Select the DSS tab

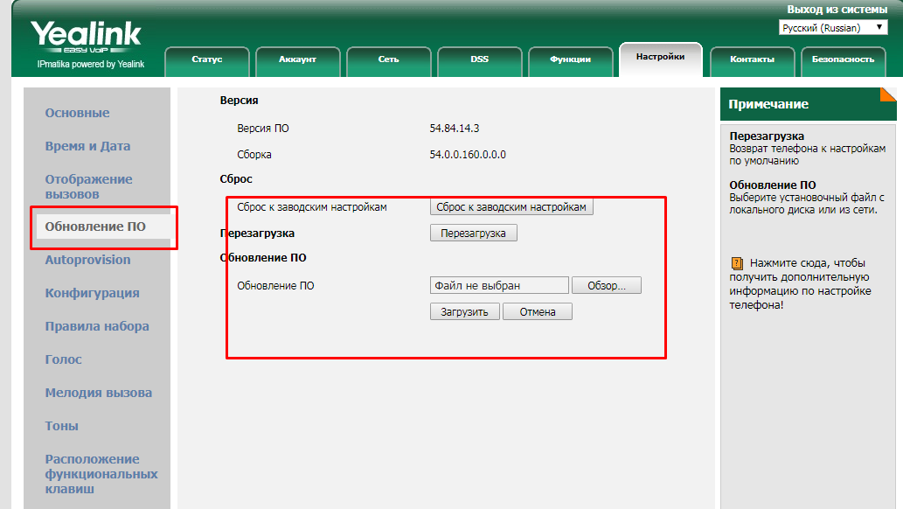coord(479,59)
